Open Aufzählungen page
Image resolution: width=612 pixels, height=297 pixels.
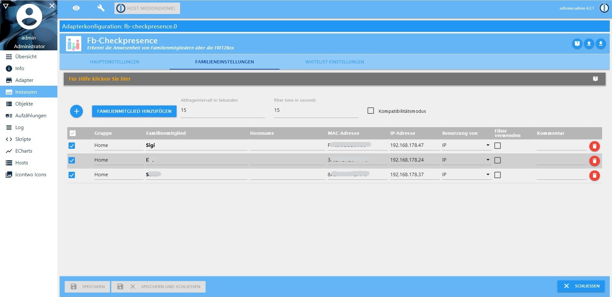point(29,115)
